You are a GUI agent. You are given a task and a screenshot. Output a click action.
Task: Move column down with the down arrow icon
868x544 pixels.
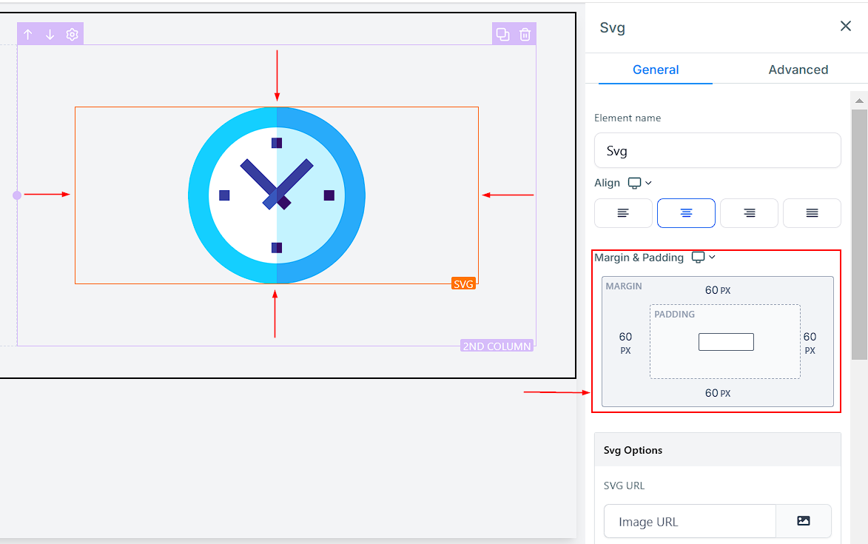[50, 34]
